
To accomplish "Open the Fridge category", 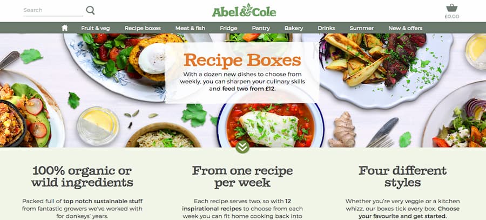I will (x=228, y=28).
